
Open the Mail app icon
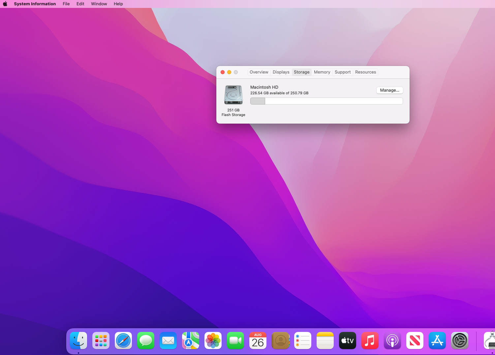click(168, 340)
